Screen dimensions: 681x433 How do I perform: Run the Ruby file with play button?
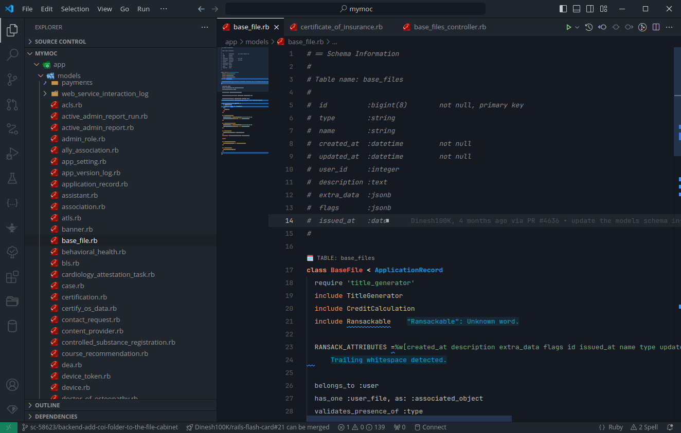click(568, 27)
